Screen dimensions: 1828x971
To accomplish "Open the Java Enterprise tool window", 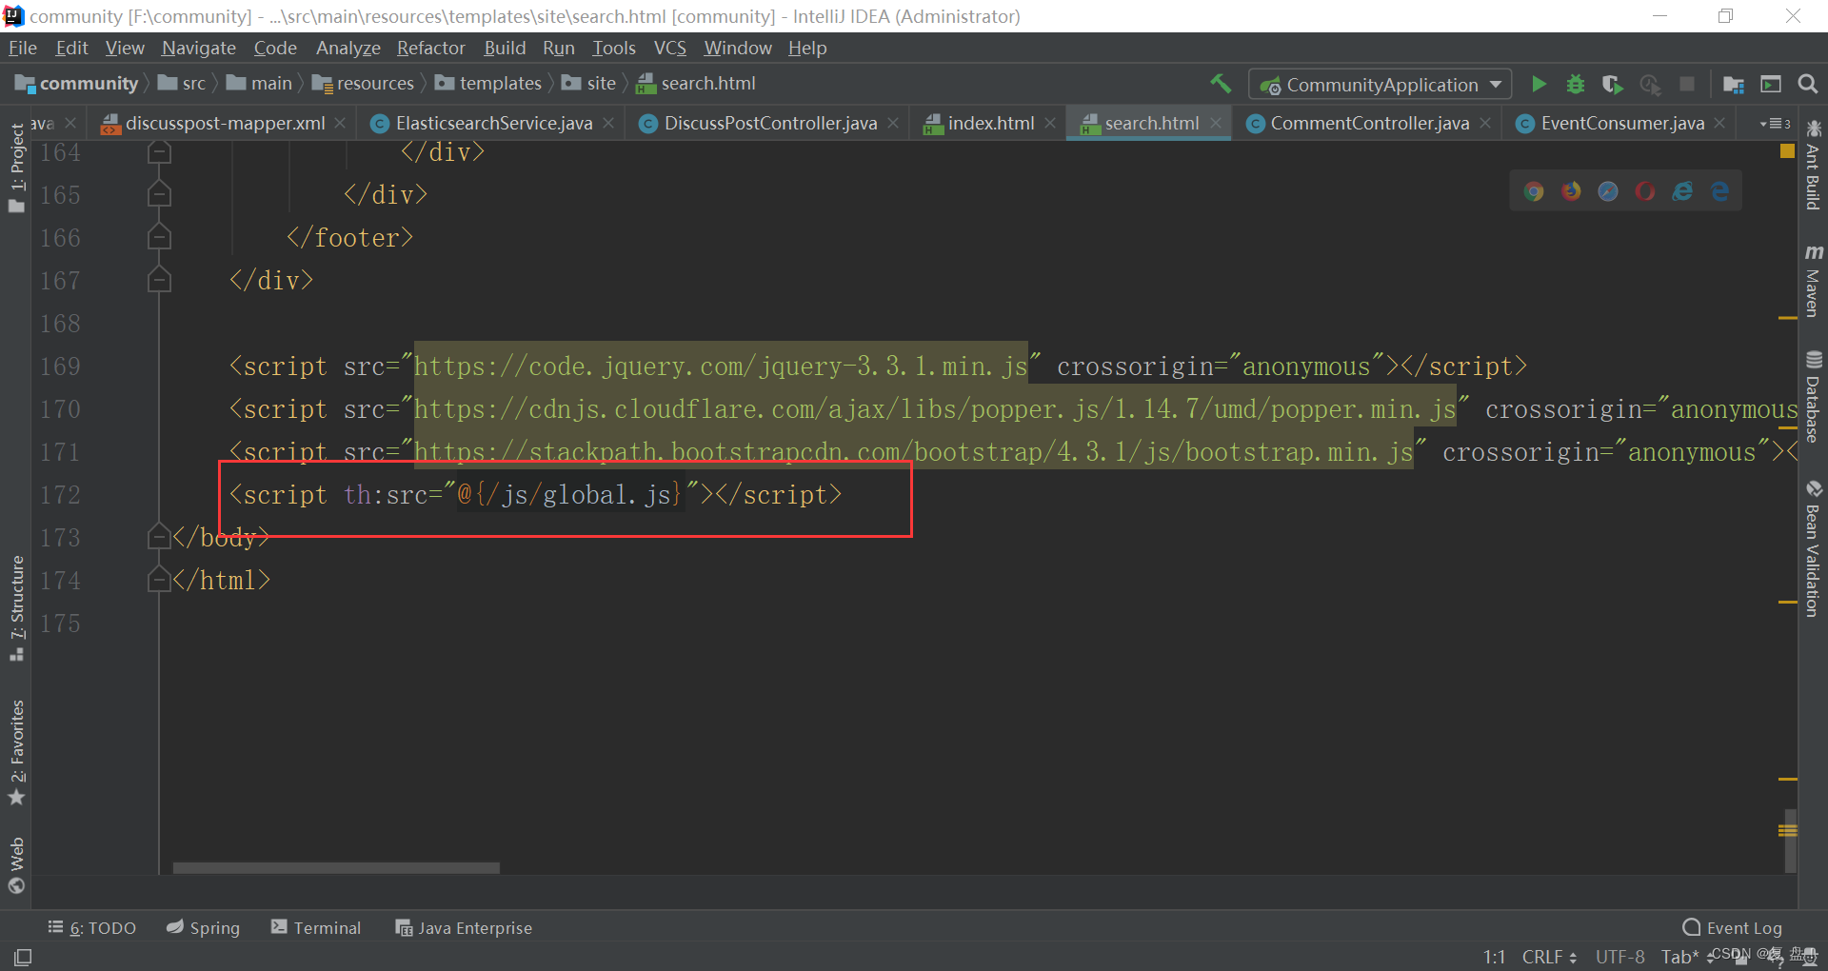I will tap(464, 928).
